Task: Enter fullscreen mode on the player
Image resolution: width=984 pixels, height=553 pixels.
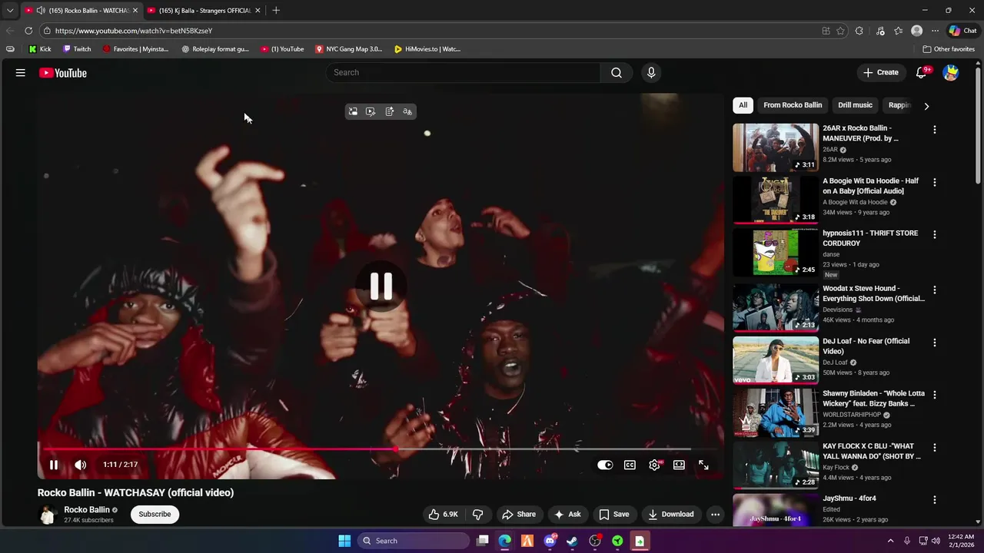Action: click(x=703, y=465)
